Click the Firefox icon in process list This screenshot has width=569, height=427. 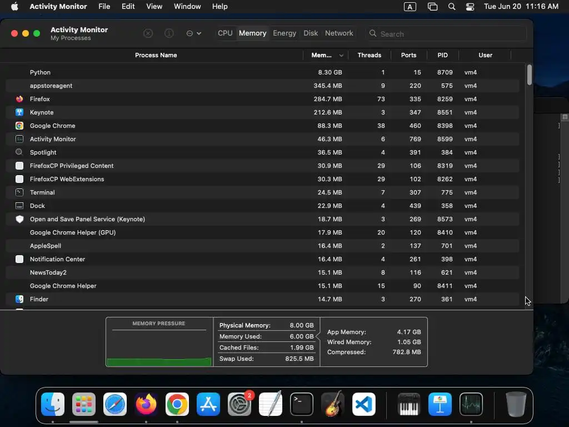tap(19, 99)
